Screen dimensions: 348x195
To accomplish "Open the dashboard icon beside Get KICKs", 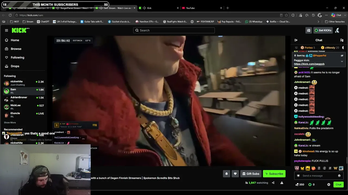I will coord(309,30).
